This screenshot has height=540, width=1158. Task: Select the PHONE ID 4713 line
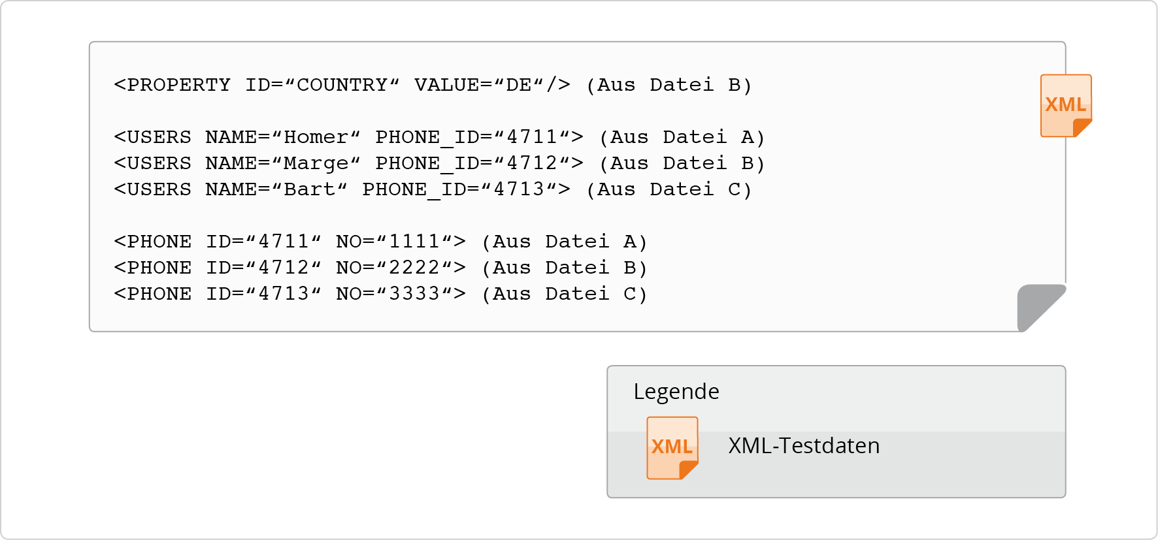click(x=380, y=294)
